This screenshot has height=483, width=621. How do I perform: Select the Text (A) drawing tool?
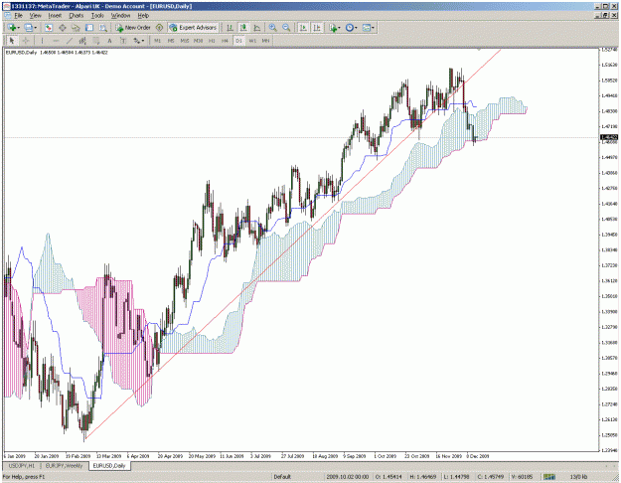pyautogui.click(x=109, y=41)
